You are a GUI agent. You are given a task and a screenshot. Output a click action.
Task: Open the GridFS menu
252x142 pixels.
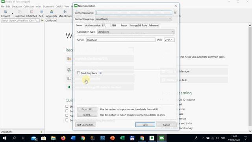coord(59,6)
